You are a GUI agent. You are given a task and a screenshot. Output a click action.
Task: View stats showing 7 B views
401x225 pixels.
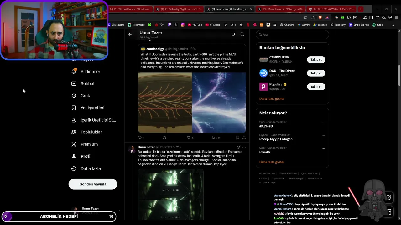pyautogui.click(x=216, y=137)
